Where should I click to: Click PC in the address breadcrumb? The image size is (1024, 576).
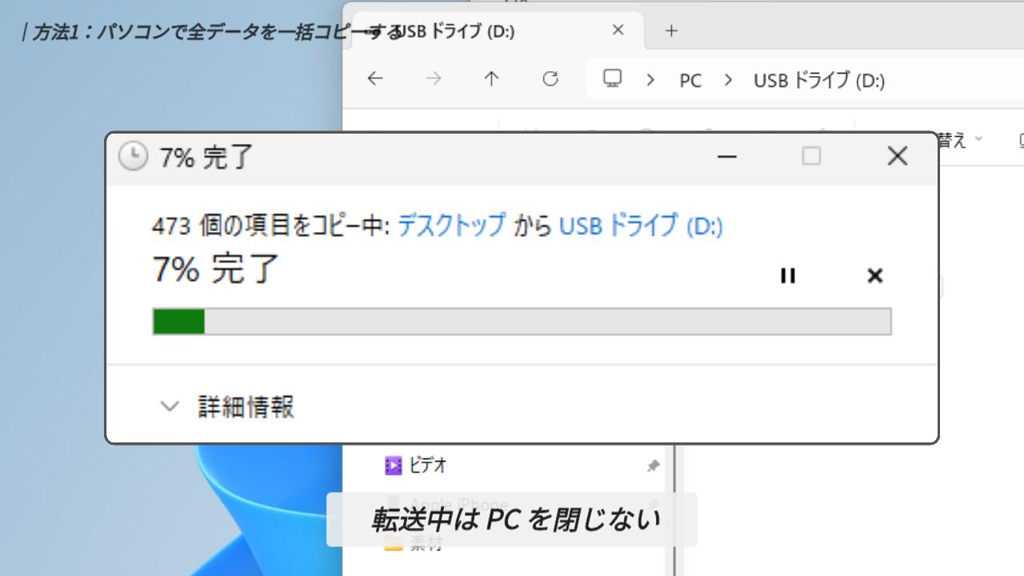690,81
